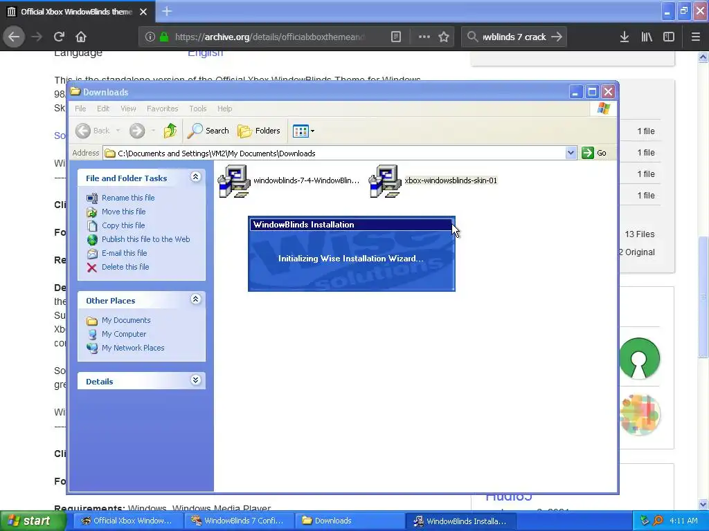This screenshot has height=531, width=709.
Task: Go up one folder level
Action: click(170, 131)
